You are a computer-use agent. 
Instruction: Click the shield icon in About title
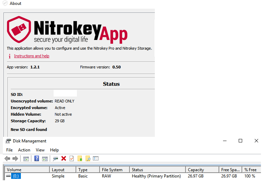tap(5, 3)
